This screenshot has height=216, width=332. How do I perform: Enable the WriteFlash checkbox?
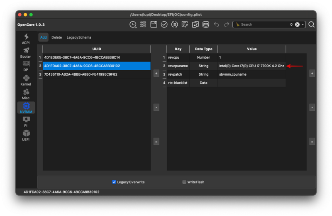tap(184, 182)
